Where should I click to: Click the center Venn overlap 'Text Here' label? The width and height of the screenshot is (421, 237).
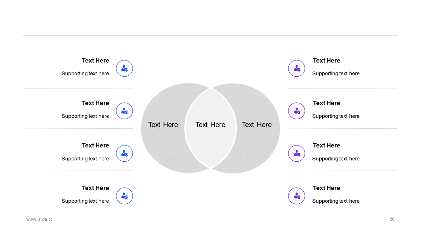(x=210, y=125)
